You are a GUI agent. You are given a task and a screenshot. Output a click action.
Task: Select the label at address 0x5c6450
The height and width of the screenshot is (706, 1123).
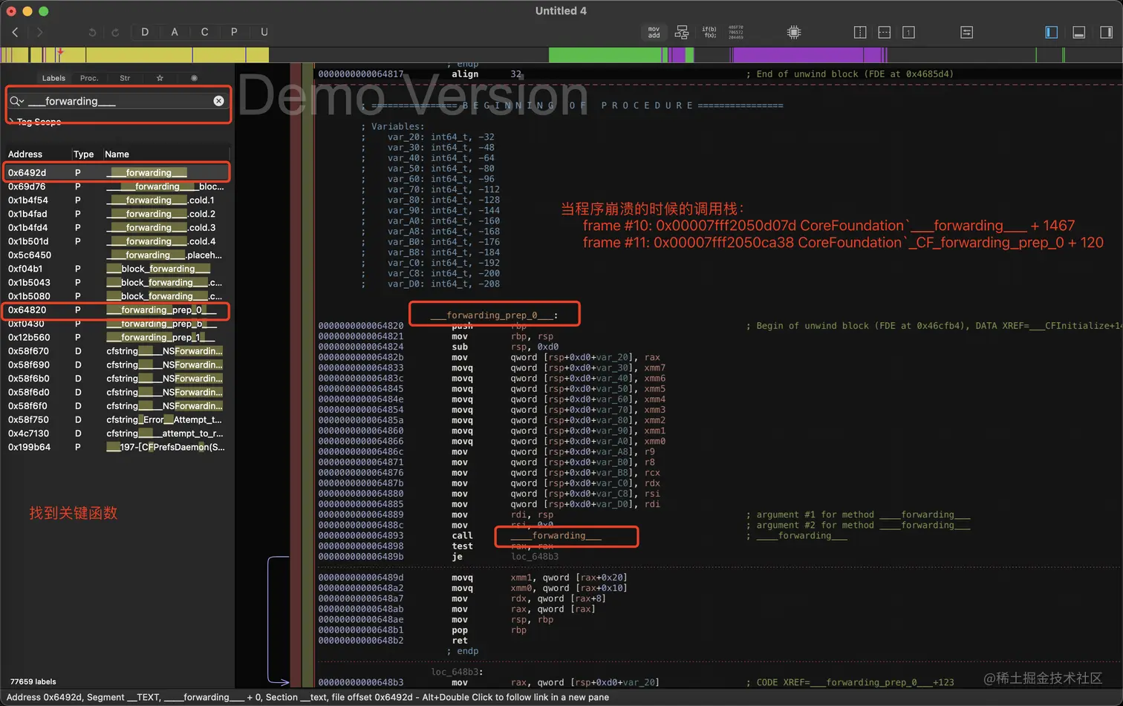point(116,255)
